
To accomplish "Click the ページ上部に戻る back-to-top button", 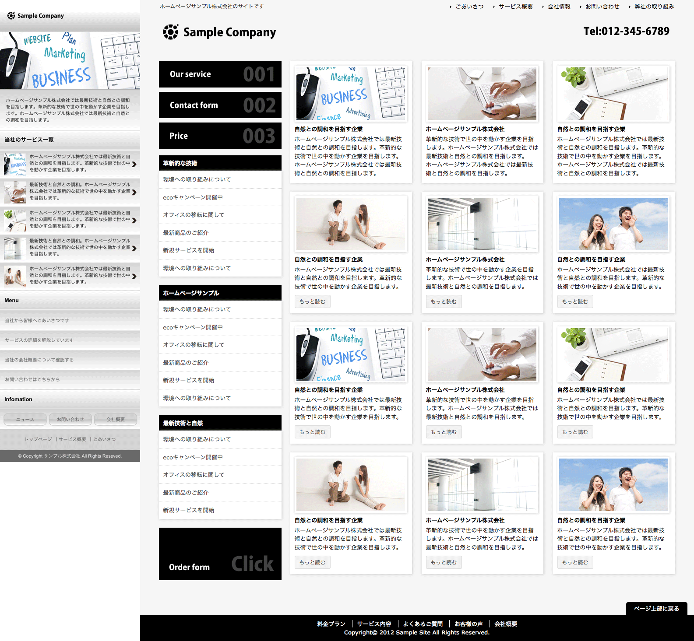I will (656, 609).
